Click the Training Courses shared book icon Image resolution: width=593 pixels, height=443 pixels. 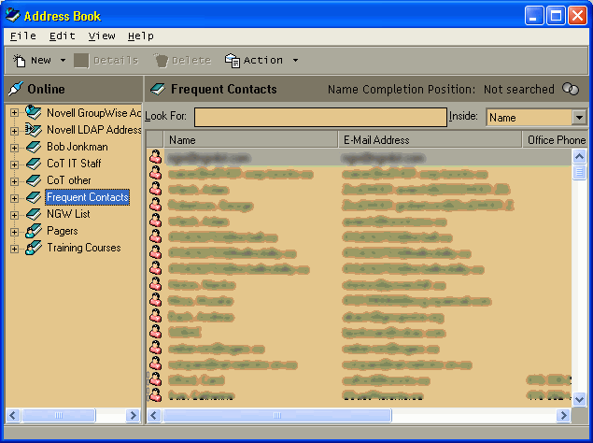click(34, 248)
